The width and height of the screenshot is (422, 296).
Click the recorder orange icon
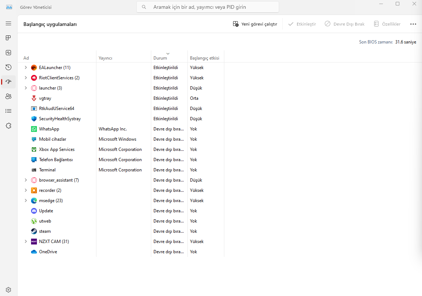point(34,190)
